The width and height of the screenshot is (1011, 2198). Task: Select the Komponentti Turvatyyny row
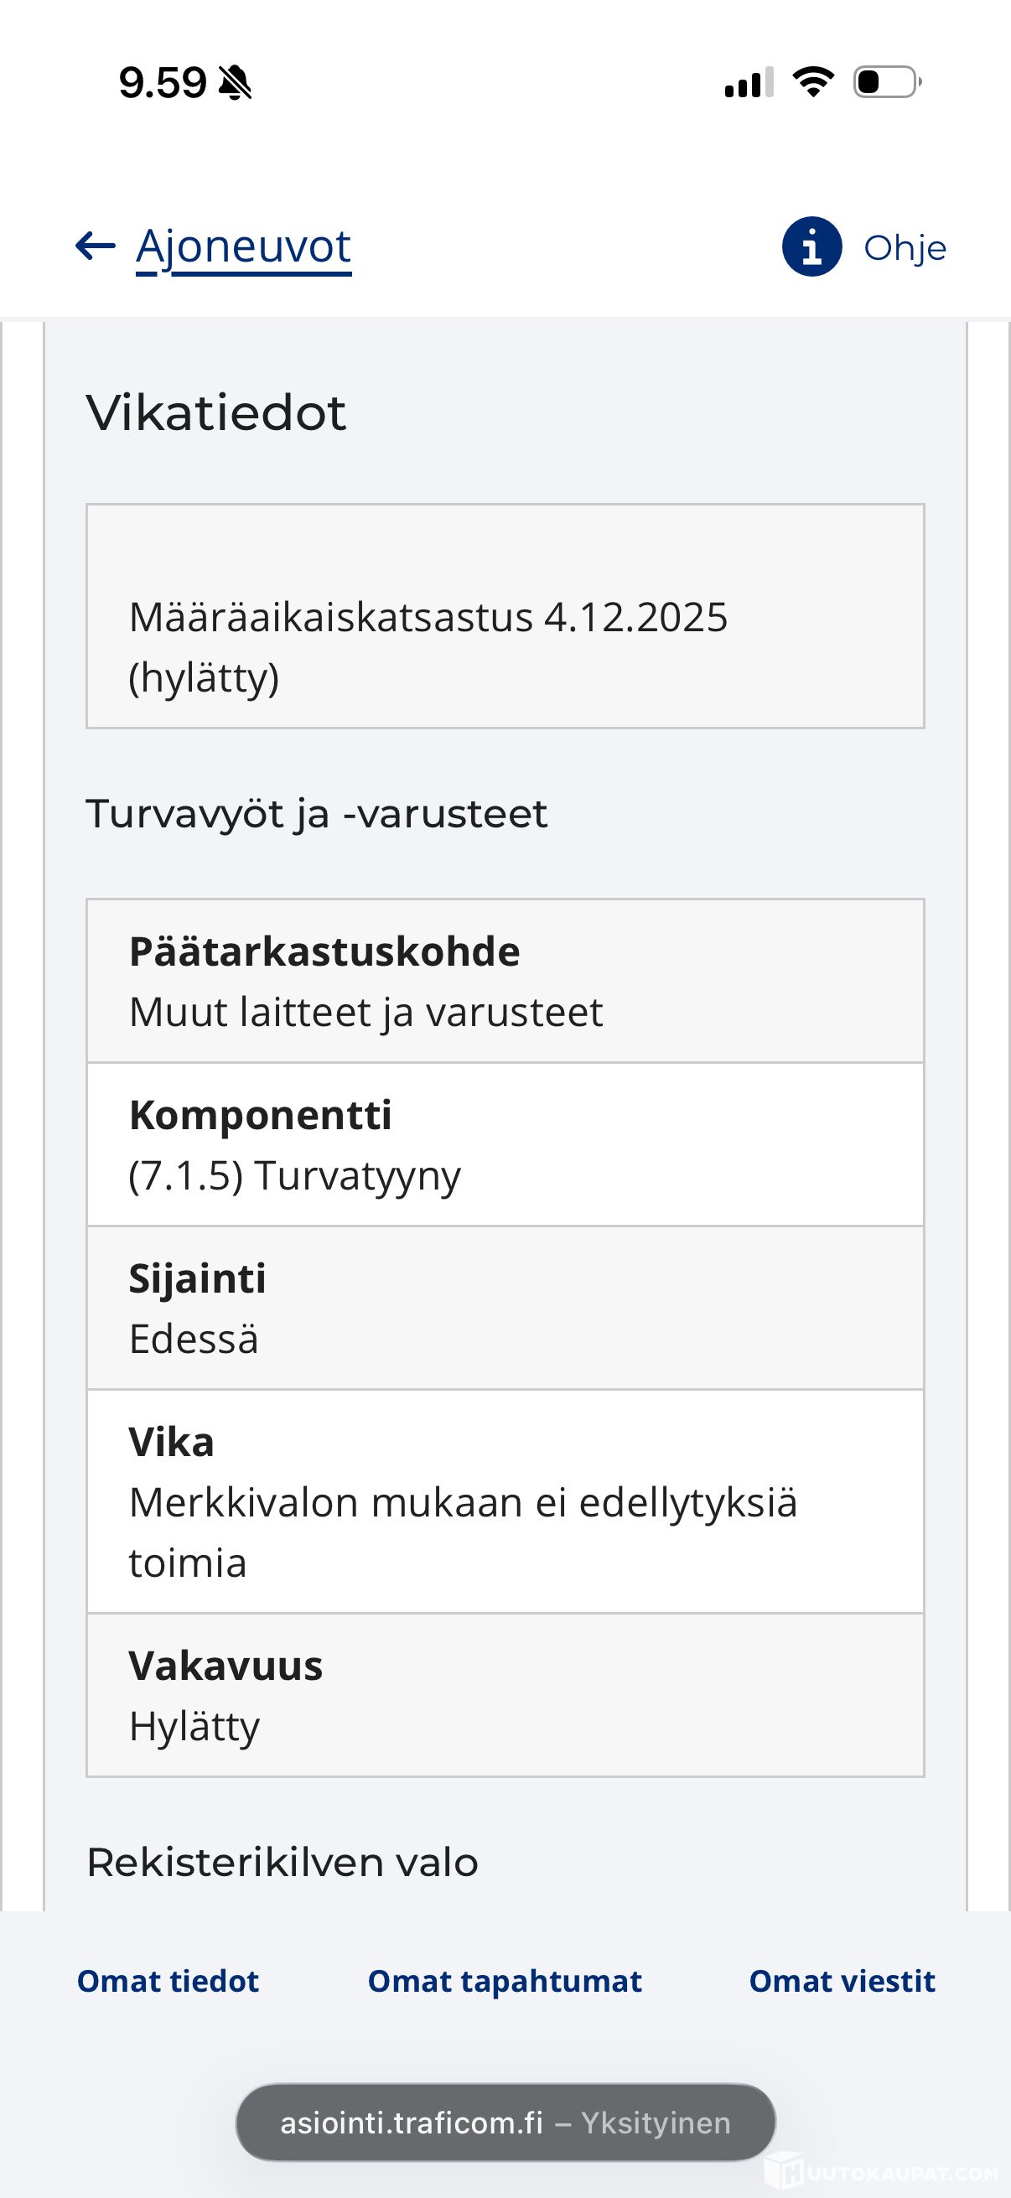pos(505,1144)
